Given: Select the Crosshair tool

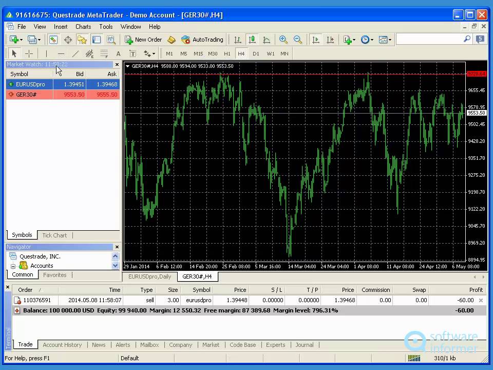Looking at the screenshot, I should (x=29, y=53).
